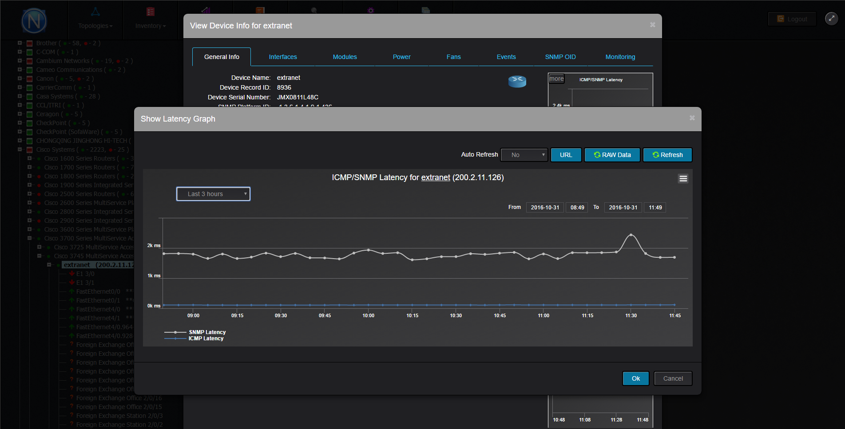
Task: Close the View Device Info dialog
Action: (x=652, y=25)
